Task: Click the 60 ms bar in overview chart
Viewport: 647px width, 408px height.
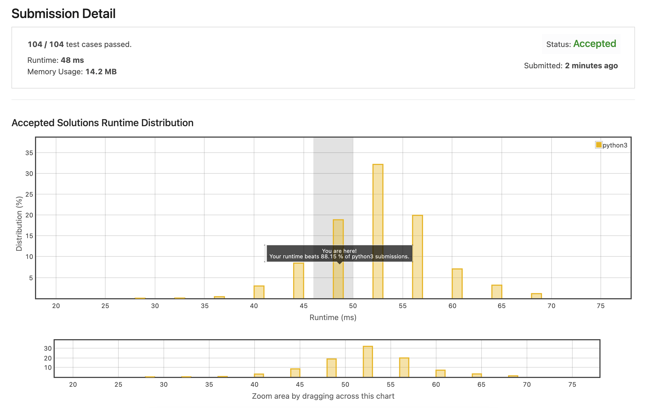Action: tap(441, 373)
